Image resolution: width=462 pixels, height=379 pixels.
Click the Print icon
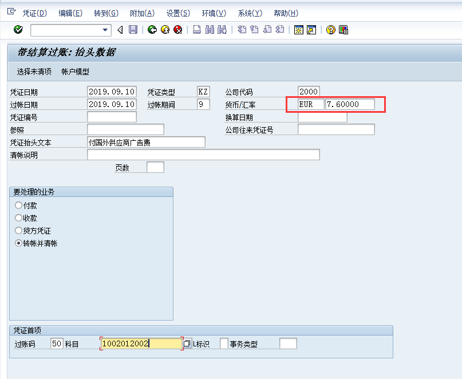tap(197, 30)
